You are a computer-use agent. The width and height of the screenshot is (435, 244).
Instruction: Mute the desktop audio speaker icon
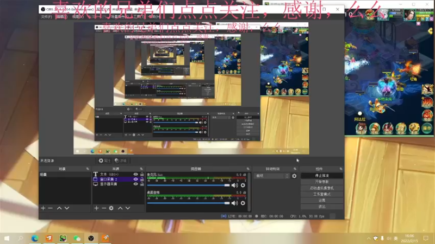pos(235,203)
